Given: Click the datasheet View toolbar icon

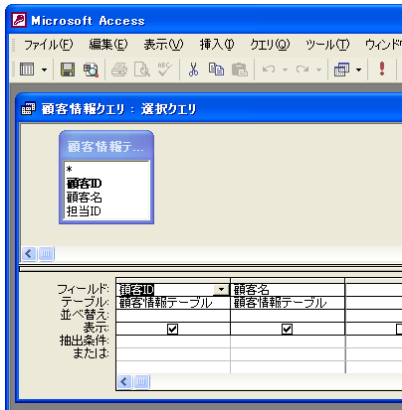Looking at the screenshot, I should (x=27, y=69).
